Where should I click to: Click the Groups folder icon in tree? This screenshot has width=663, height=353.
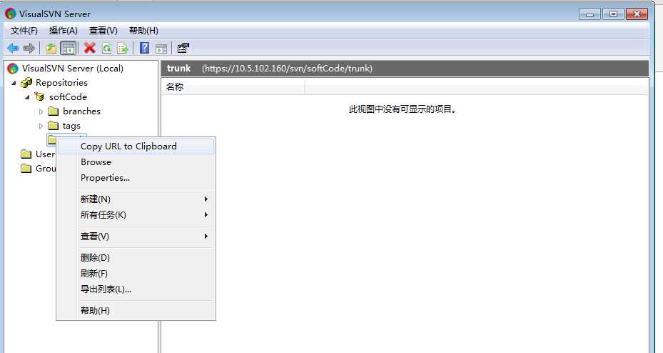[26, 169]
